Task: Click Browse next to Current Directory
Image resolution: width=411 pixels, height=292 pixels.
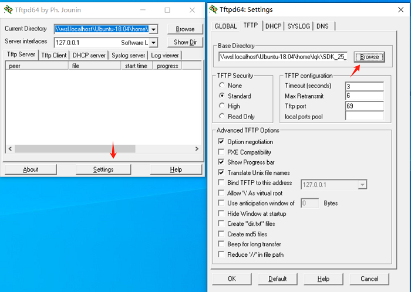Action: (185, 29)
